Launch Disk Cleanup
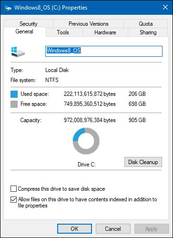Viewport: 173px width, 238px height. pyautogui.click(x=143, y=162)
